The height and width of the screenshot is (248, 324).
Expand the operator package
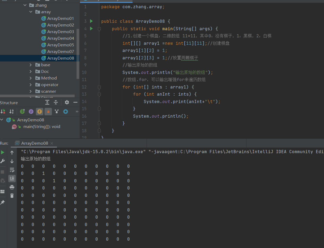(x=31, y=85)
